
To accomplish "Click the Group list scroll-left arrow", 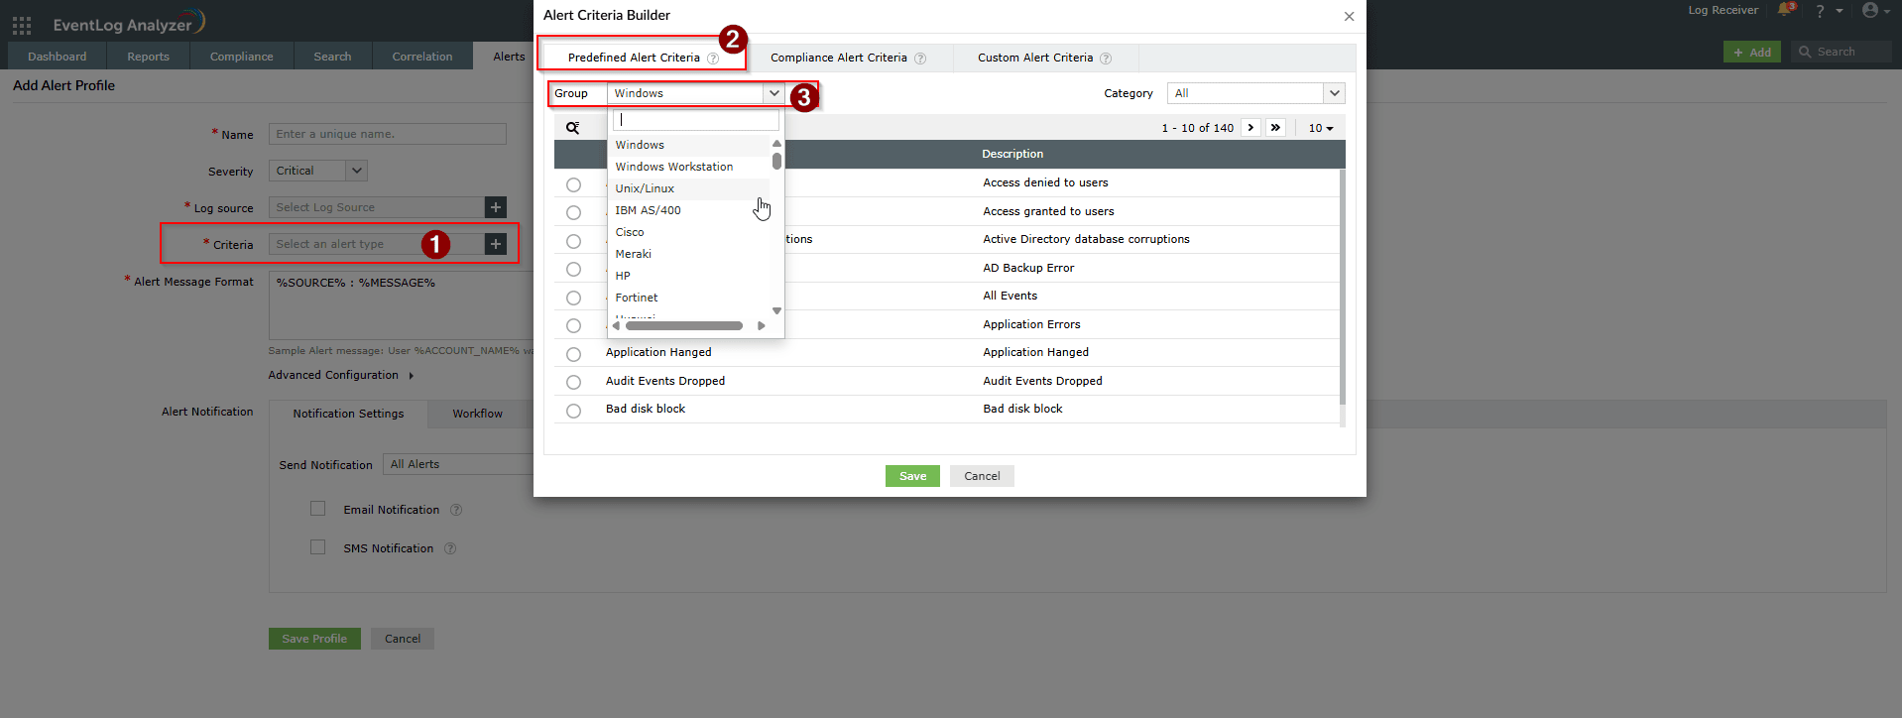I will (616, 325).
